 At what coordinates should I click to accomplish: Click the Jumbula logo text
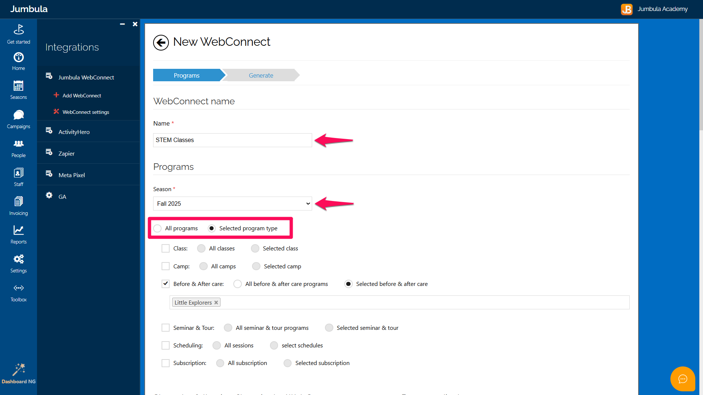[29, 9]
